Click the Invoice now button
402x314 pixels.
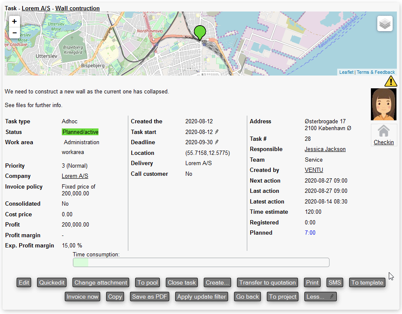tap(82, 297)
